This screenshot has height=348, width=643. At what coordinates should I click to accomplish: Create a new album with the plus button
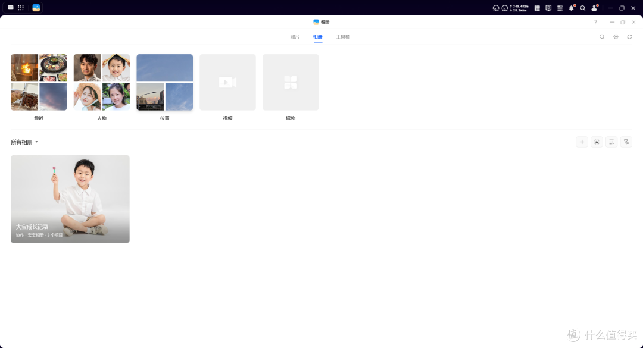[582, 142]
